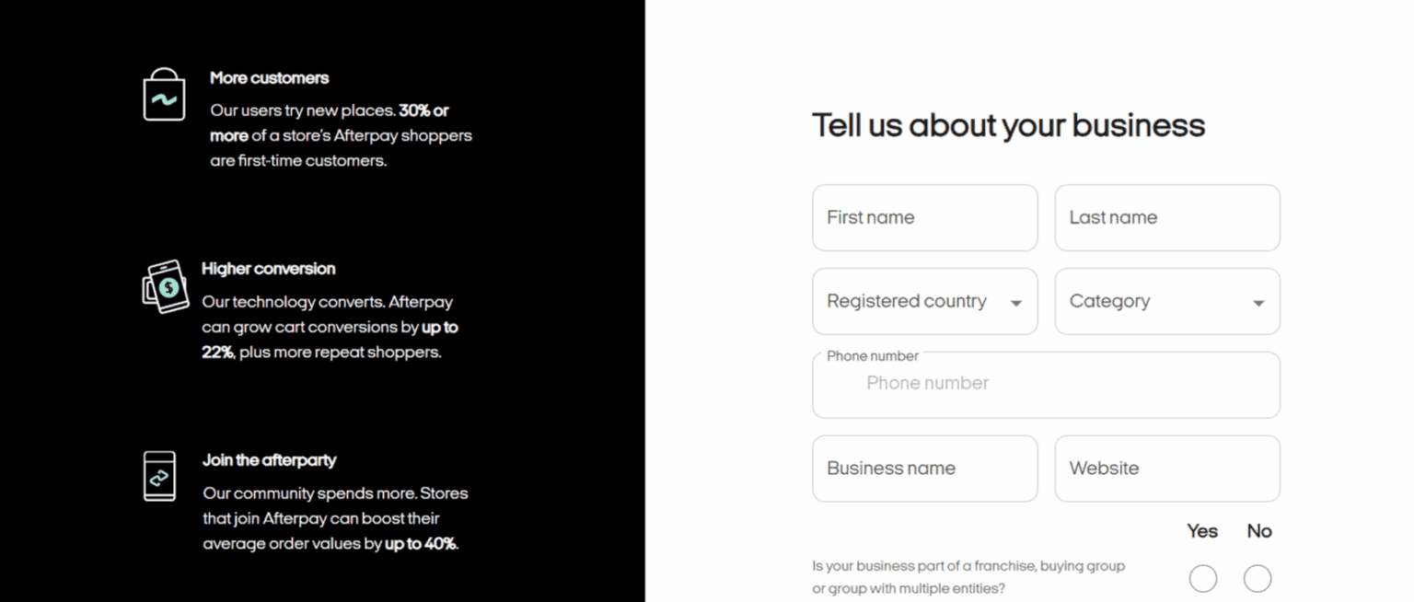The height and width of the screenshot is (602, 1414).
Task: Expand the Category dropdown
Action: click(x=1166, y=302)
